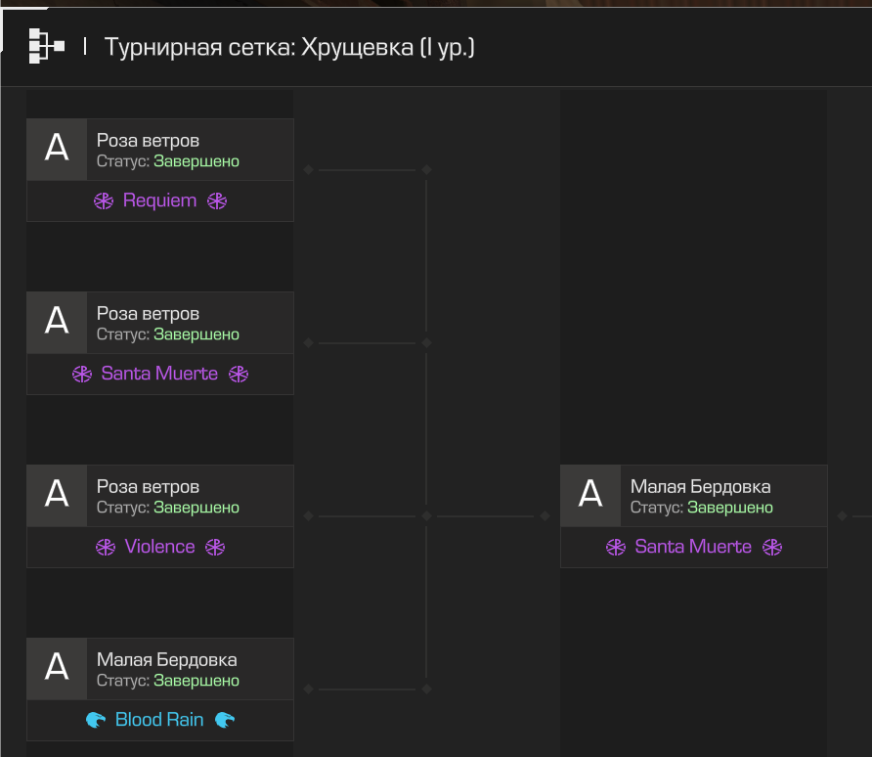This screenshot has height=757, width=872.
Task: Click the emblem left of first-round Santa Muerte
Action: click(82, 374)
